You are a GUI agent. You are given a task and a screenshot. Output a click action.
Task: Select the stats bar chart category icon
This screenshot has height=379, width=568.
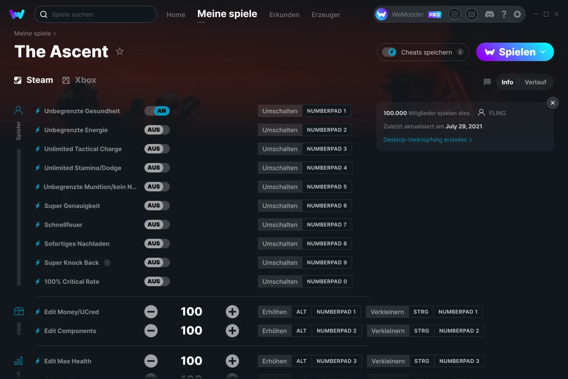click(x=18, y=361)
